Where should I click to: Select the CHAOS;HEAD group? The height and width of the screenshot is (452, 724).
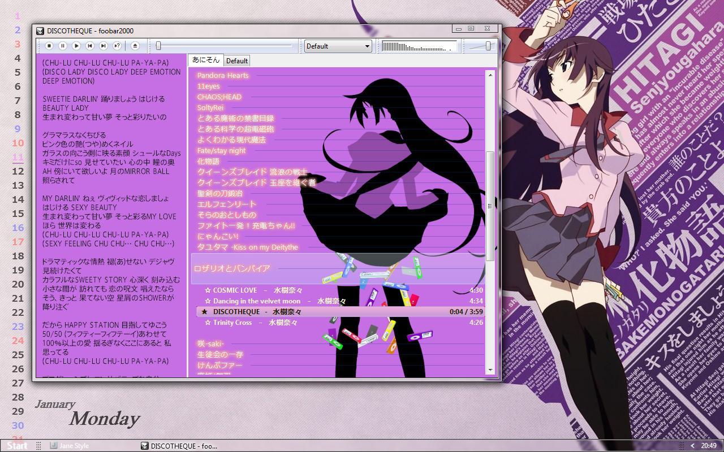click(x=219, y=97)
